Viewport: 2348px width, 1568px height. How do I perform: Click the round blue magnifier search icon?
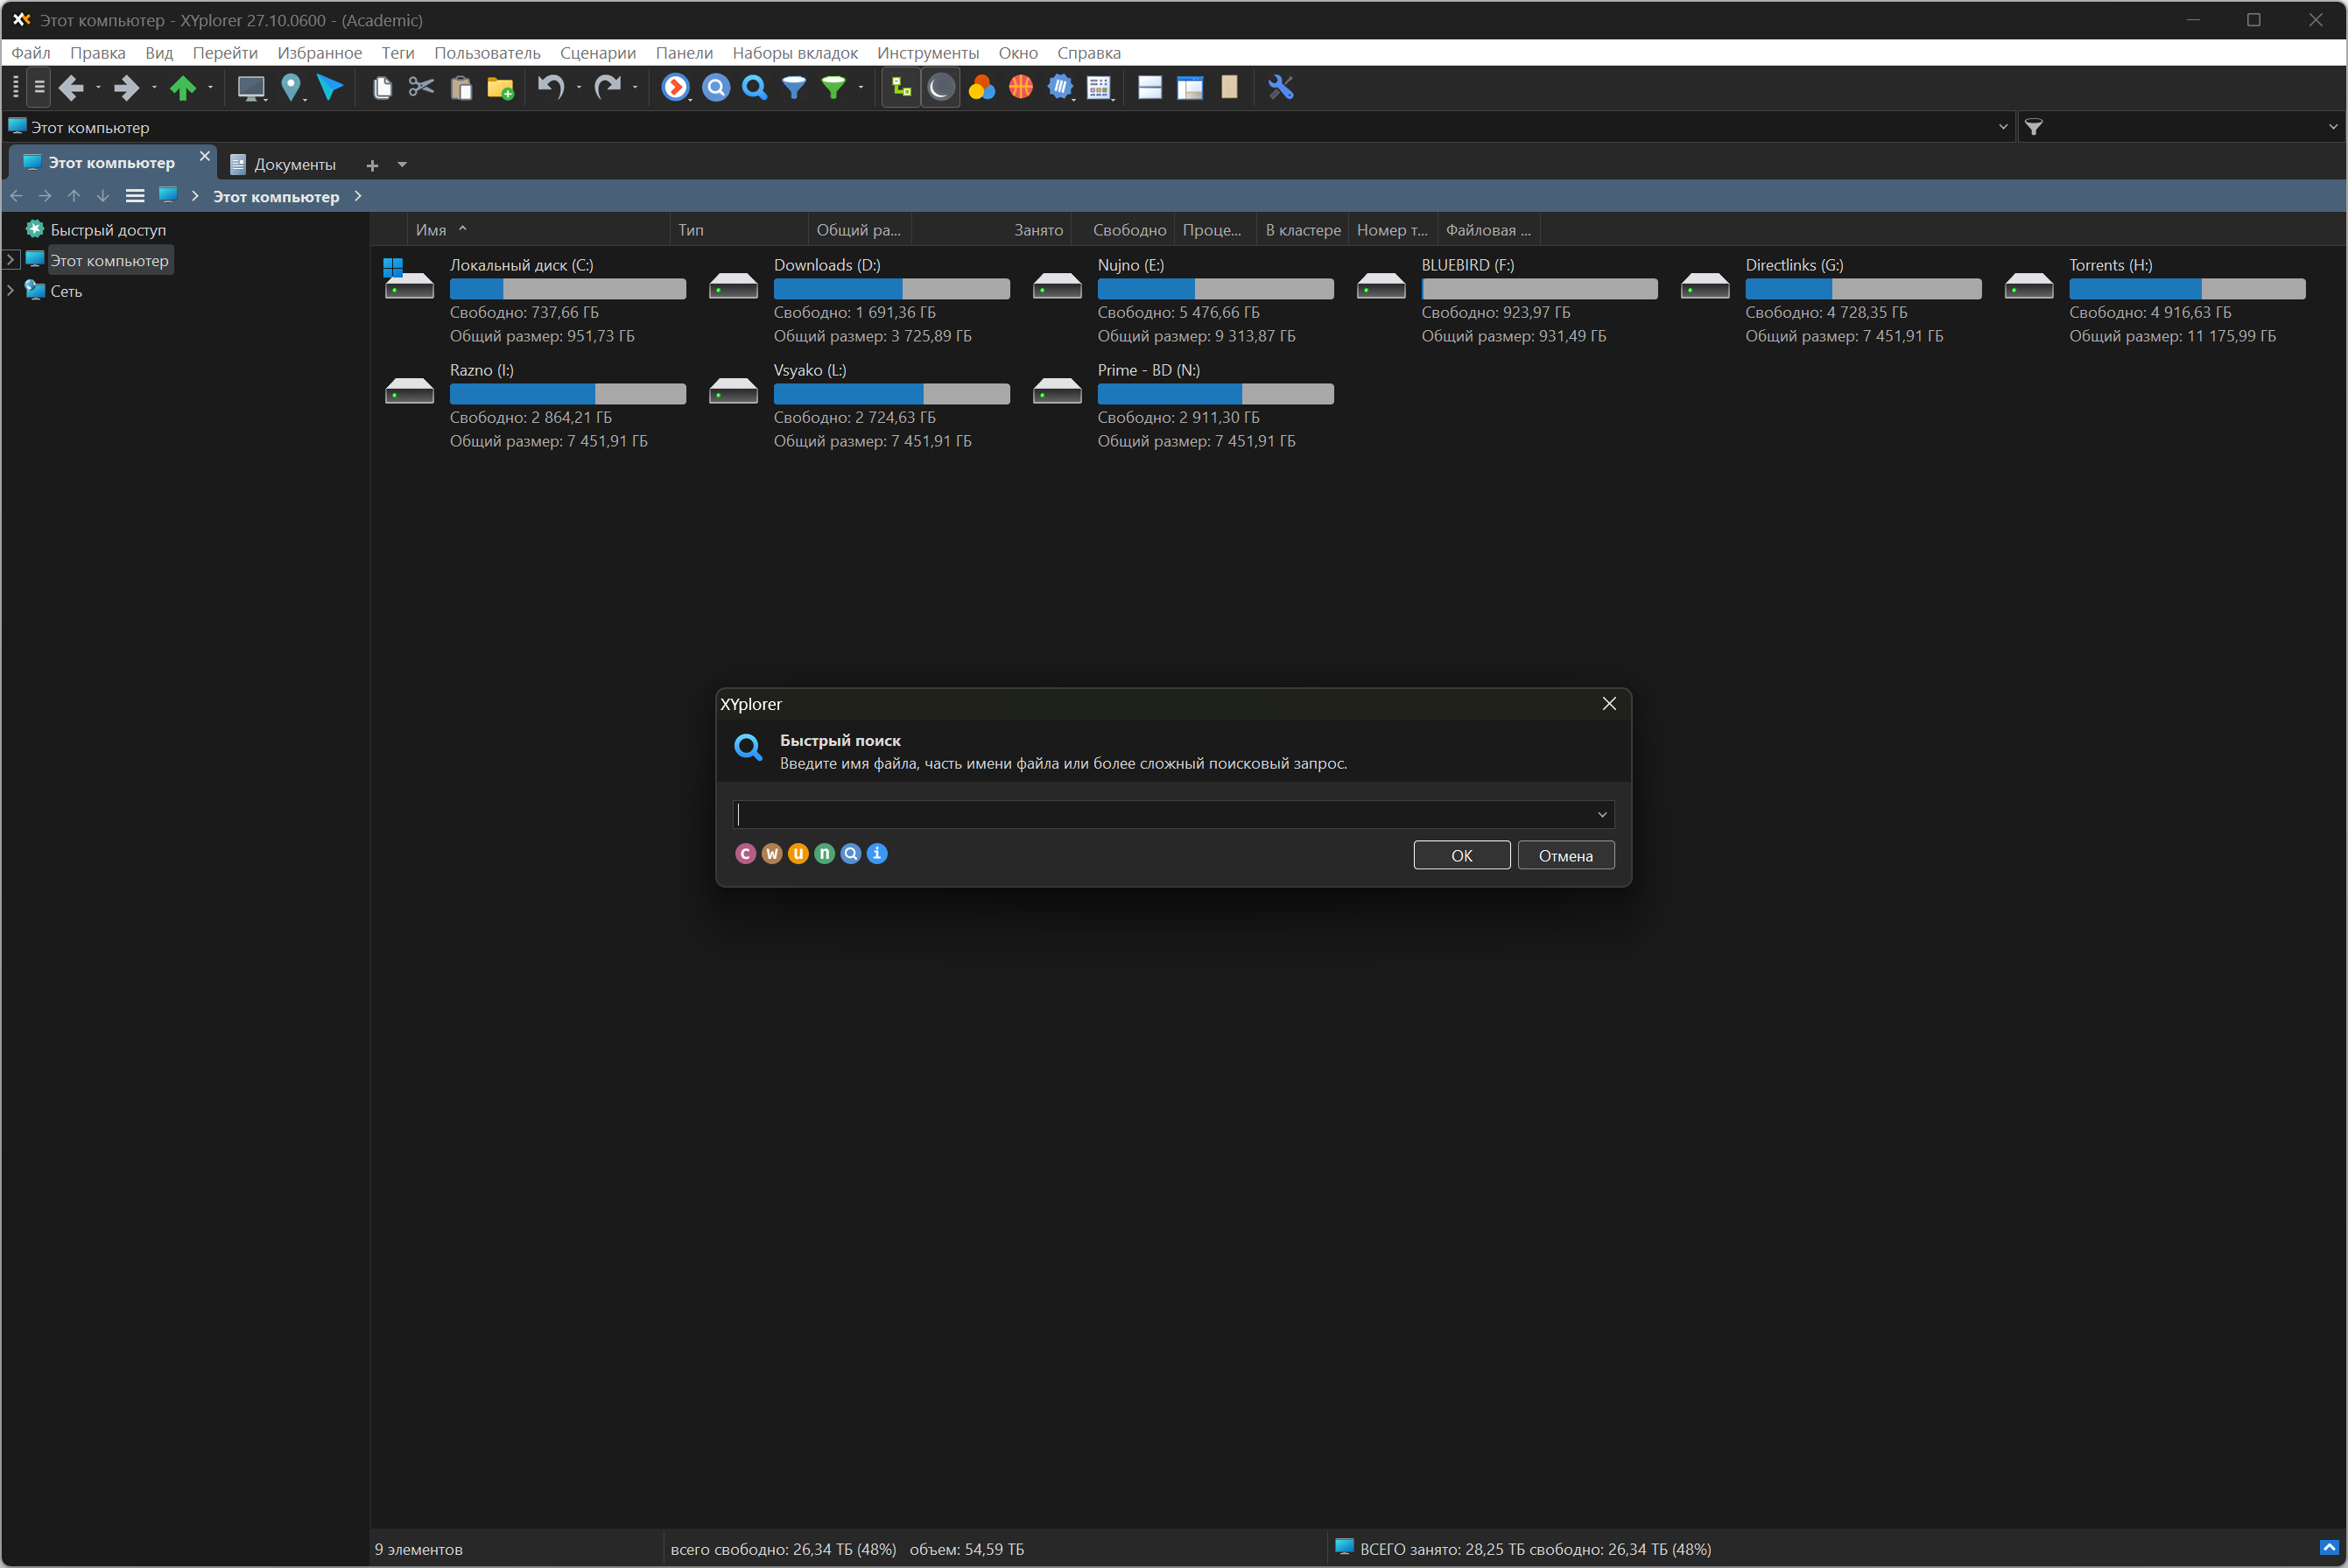click(x=716, y=88)
